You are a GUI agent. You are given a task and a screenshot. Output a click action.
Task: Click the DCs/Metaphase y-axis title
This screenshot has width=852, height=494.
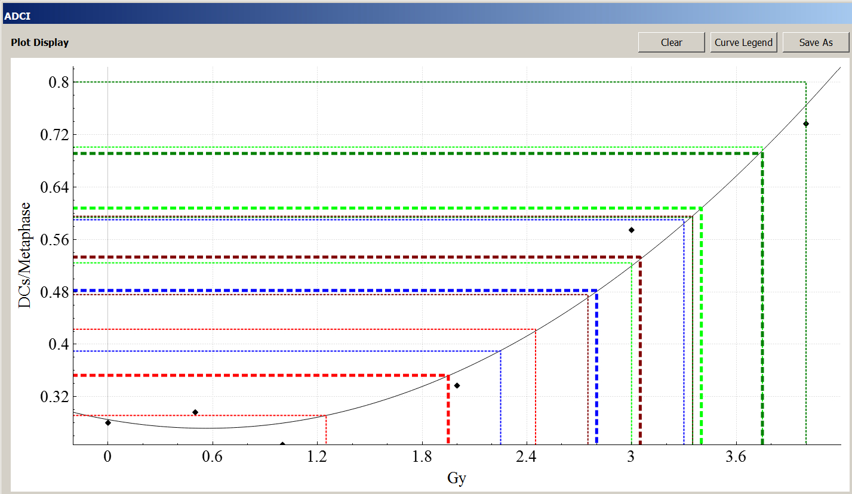coord(24,255)
